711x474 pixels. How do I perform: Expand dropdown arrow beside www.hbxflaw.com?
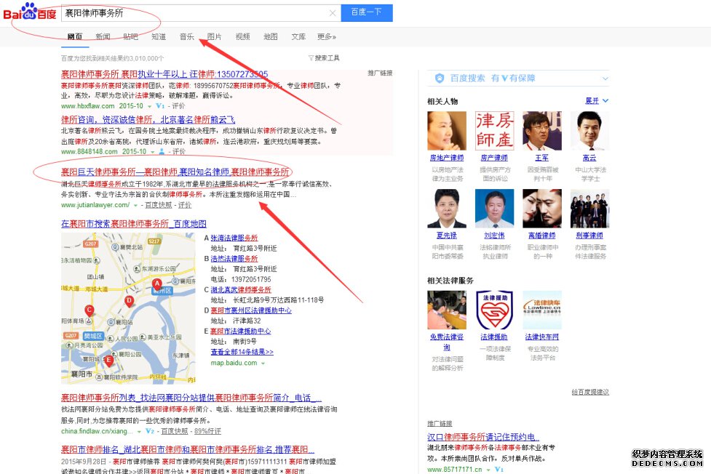[x=150, y=106]
